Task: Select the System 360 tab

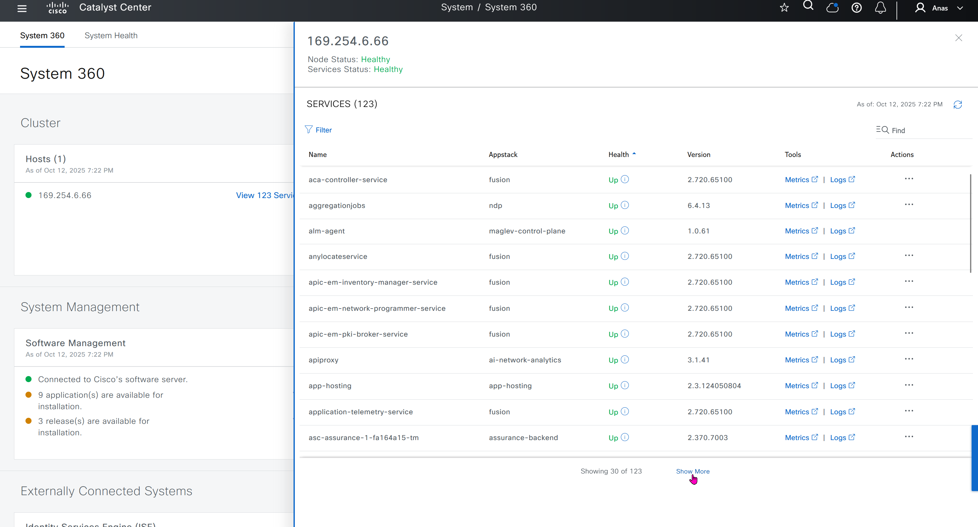Action: [x=42, y=35]
